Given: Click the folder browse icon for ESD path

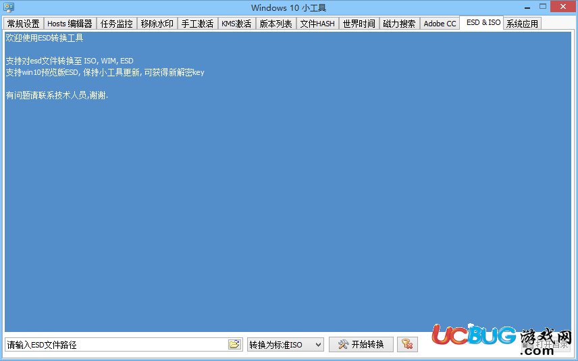Looking at the screenshot, I should point(234,344).
